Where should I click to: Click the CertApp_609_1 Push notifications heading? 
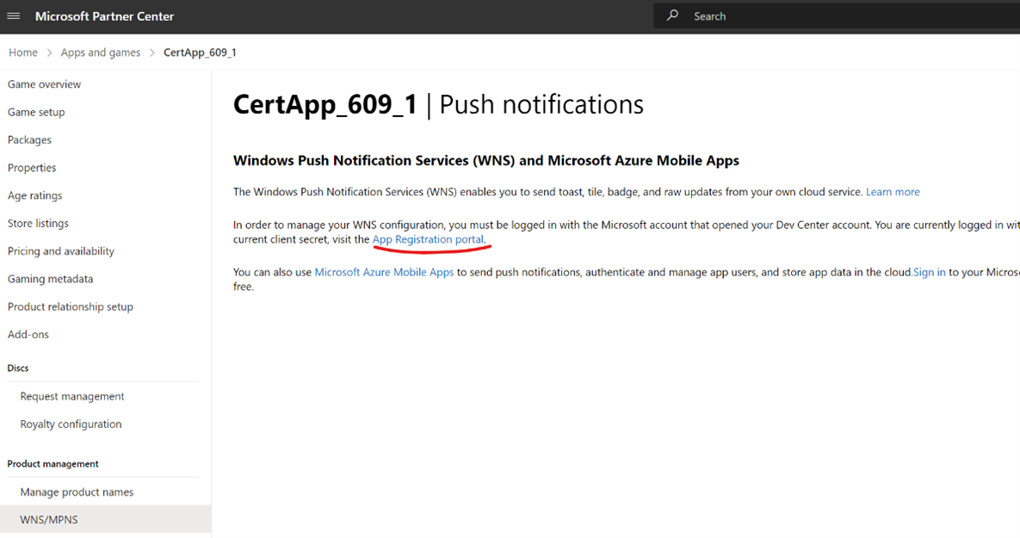(x=438, y=105)
